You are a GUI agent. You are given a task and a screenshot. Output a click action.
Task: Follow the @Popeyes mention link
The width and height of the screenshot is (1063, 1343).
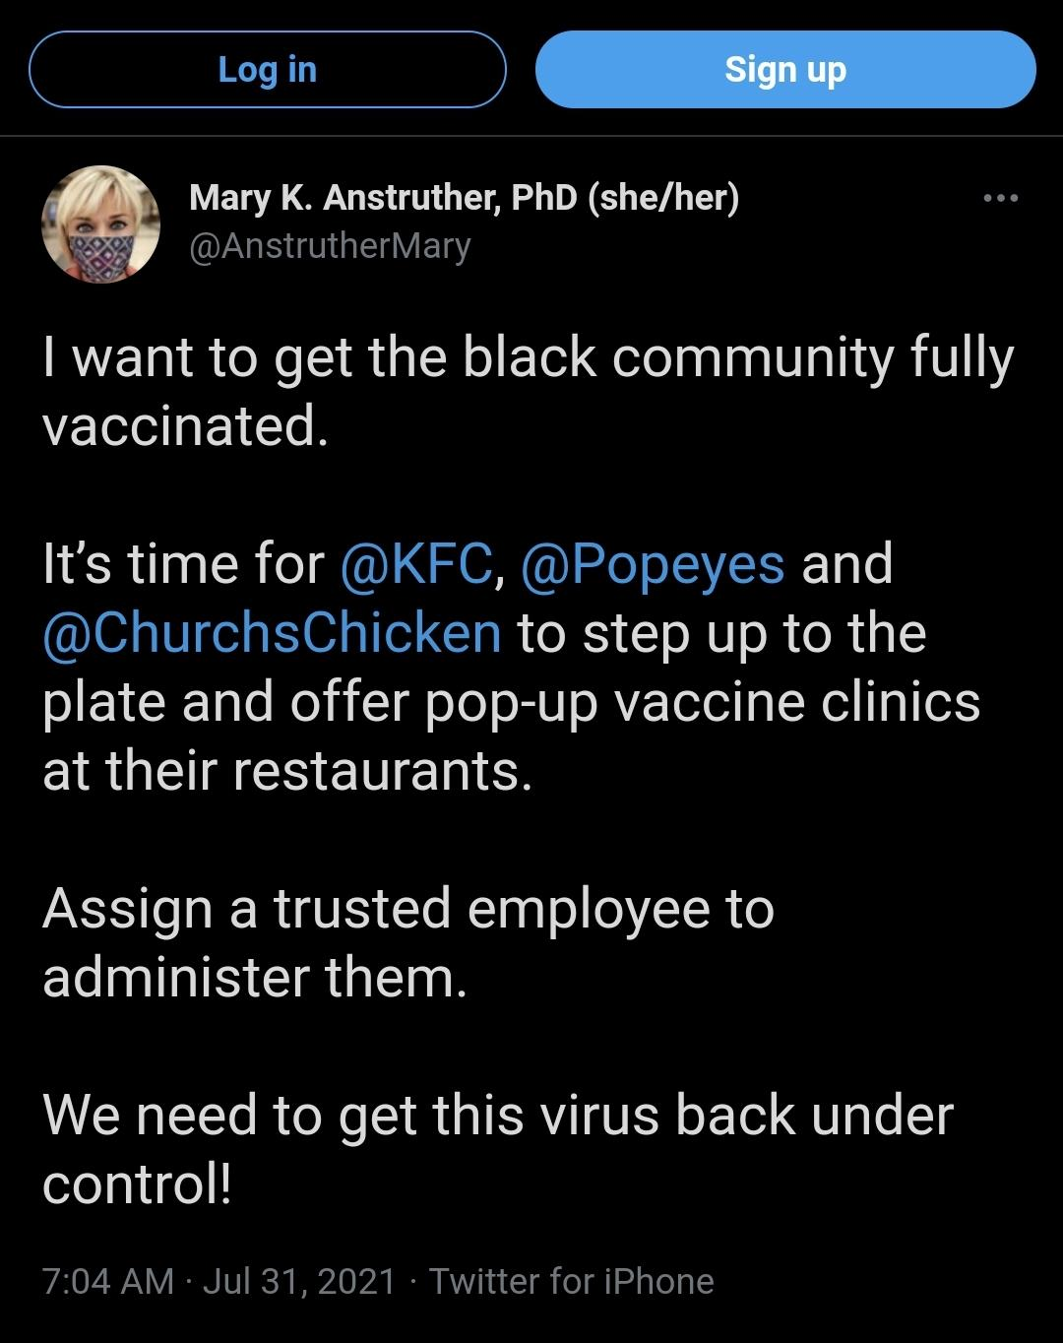[653, 564]
